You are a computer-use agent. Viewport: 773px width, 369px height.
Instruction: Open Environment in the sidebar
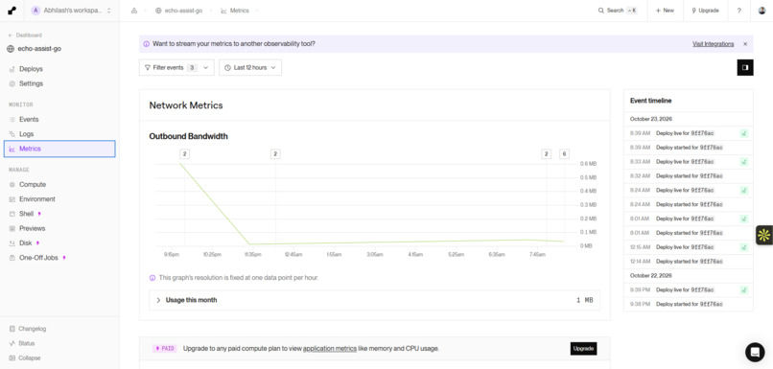pyautogui.click(x=37, y=199)
